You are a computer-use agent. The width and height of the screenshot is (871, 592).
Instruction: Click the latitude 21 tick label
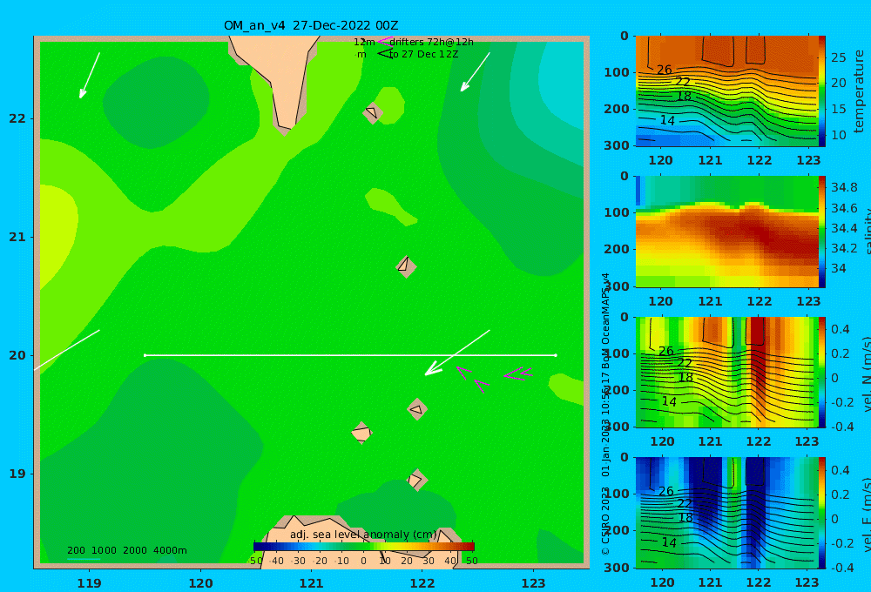[x=17, y=237]
